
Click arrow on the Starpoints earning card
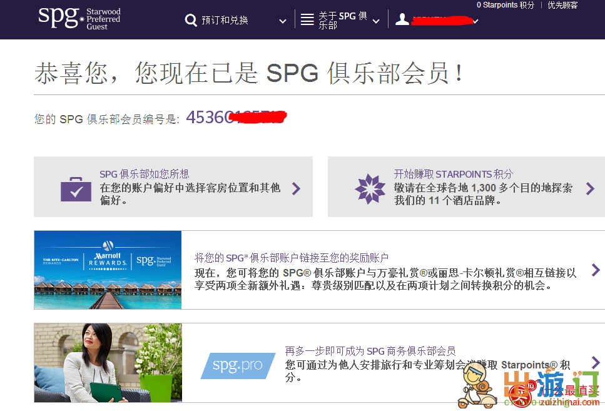pos(590,188)
